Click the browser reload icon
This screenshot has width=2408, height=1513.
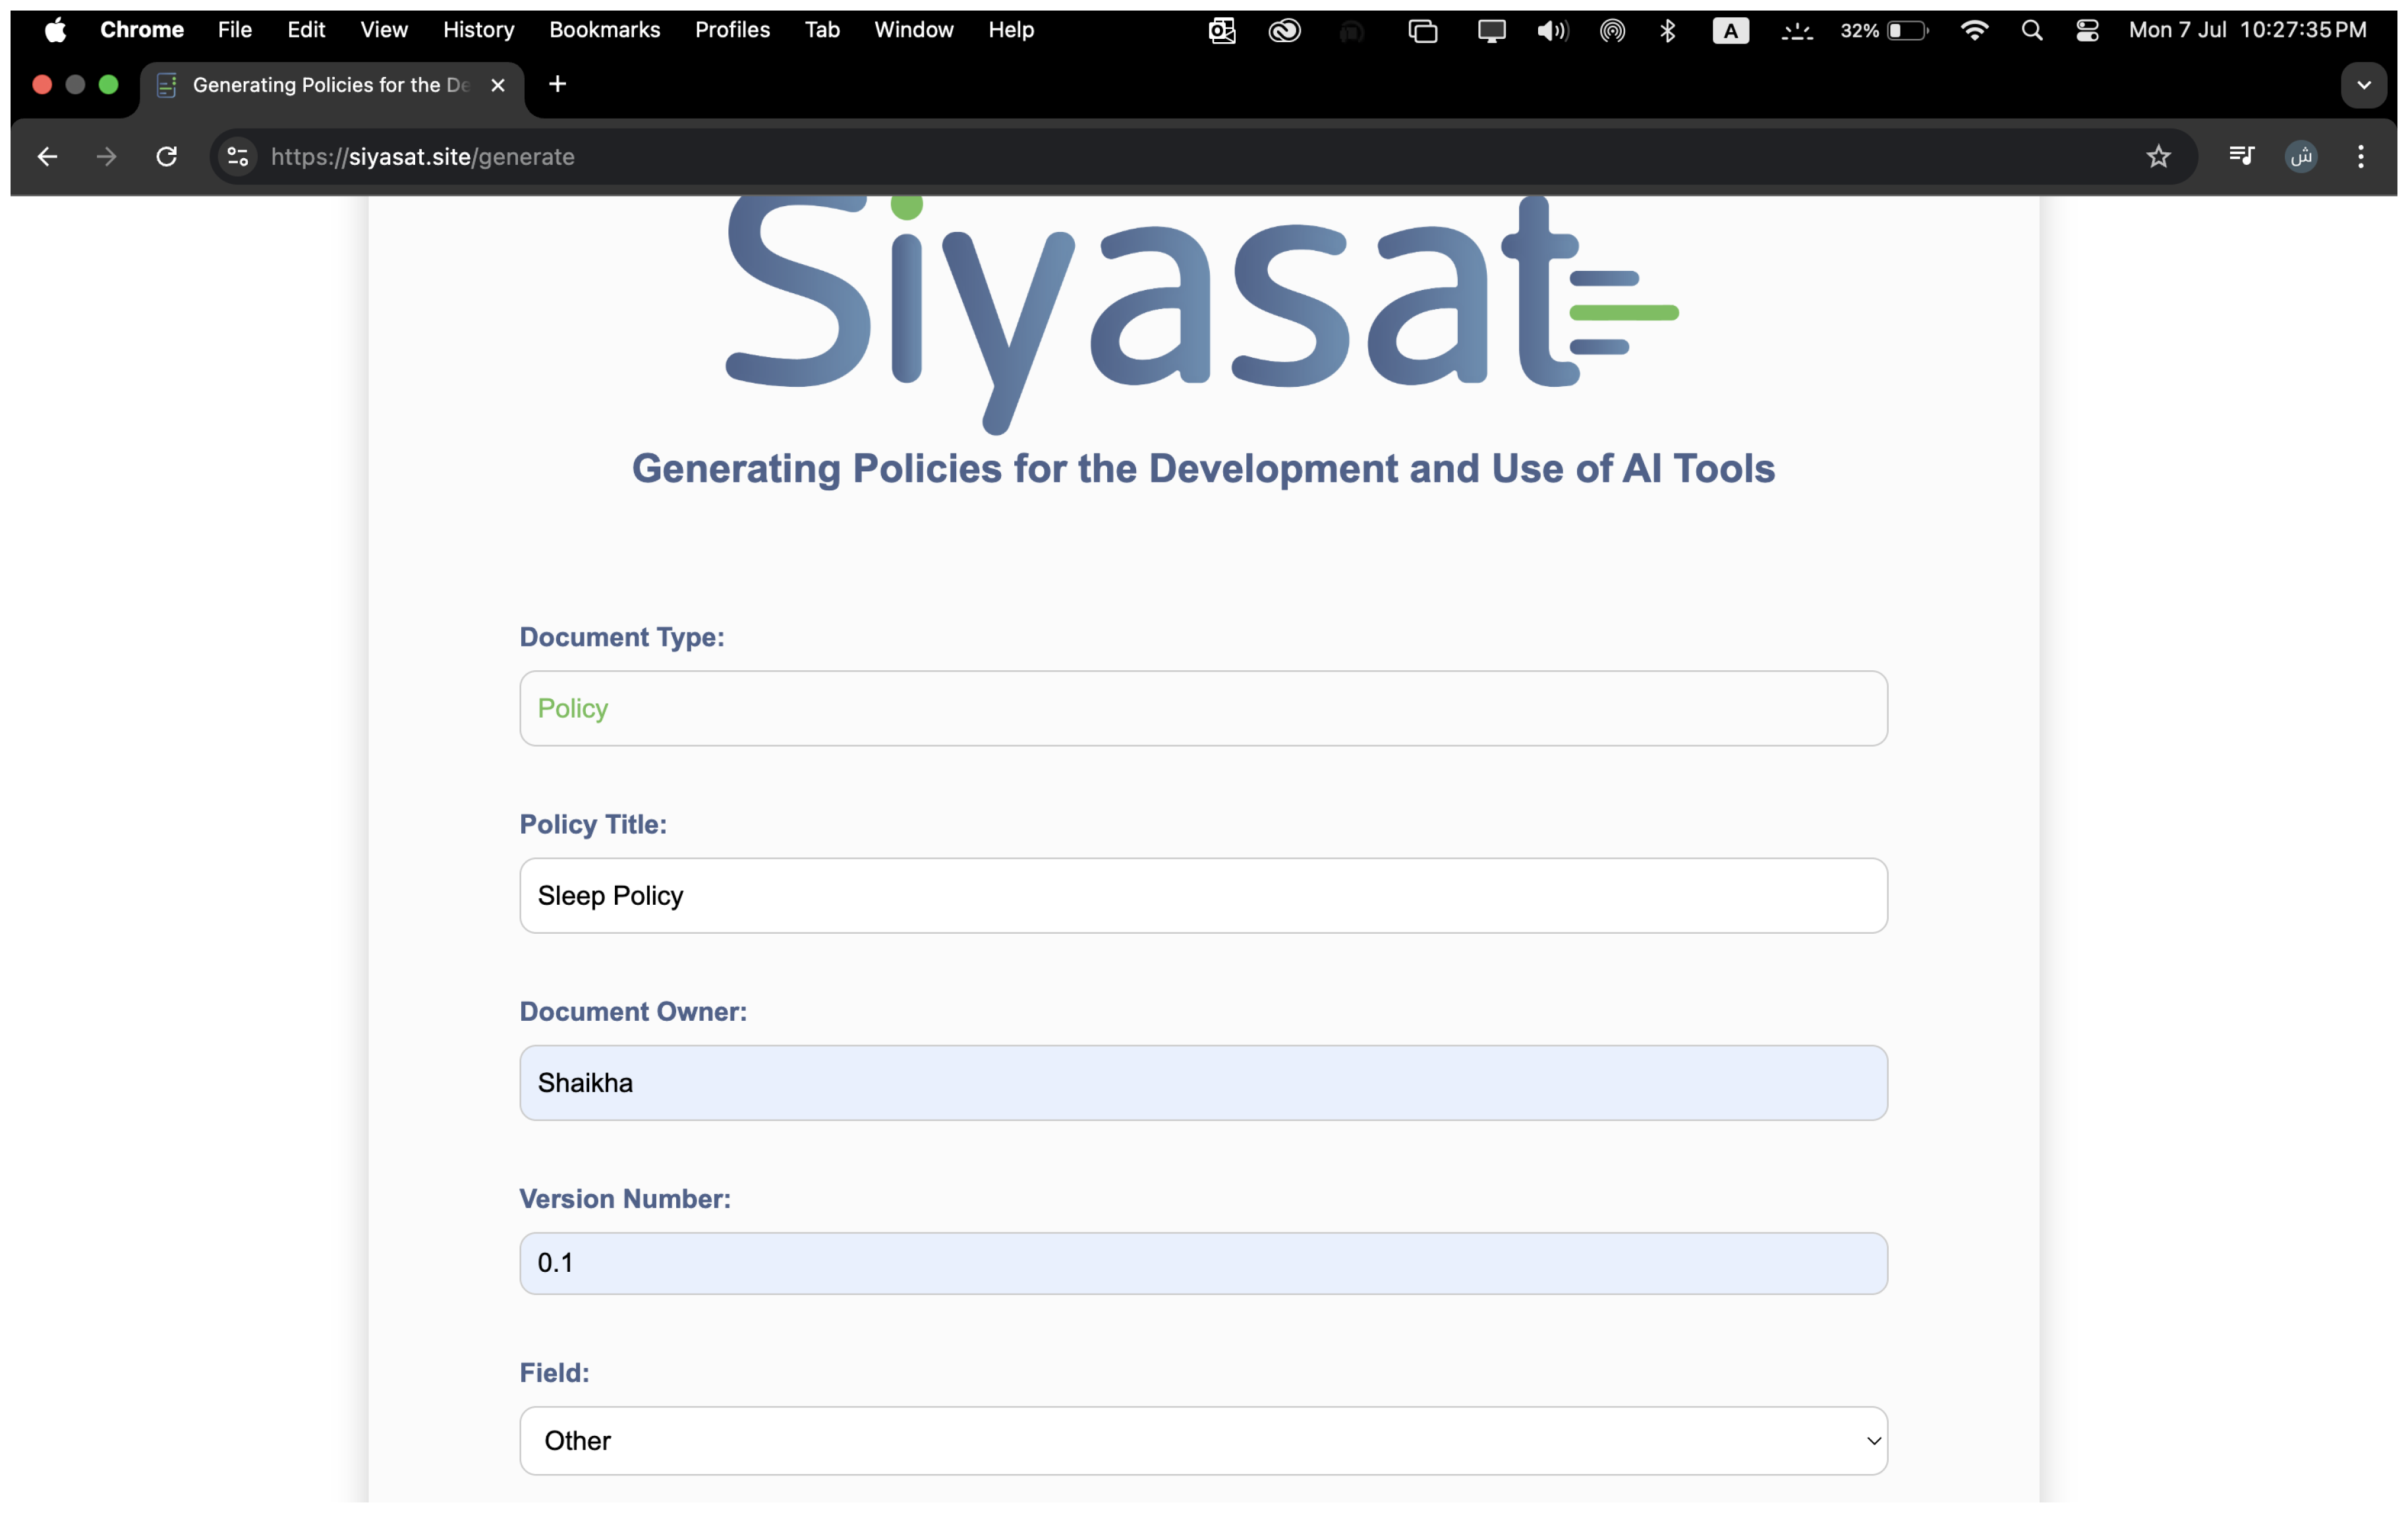pyautogui.click(x=167, y=156)
